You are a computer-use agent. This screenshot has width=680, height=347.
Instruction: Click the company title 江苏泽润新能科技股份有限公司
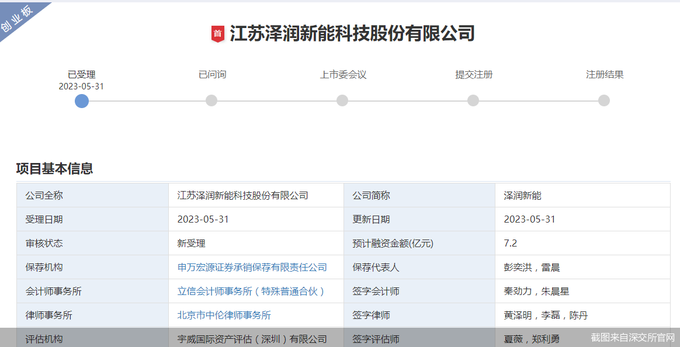(352, 33)
